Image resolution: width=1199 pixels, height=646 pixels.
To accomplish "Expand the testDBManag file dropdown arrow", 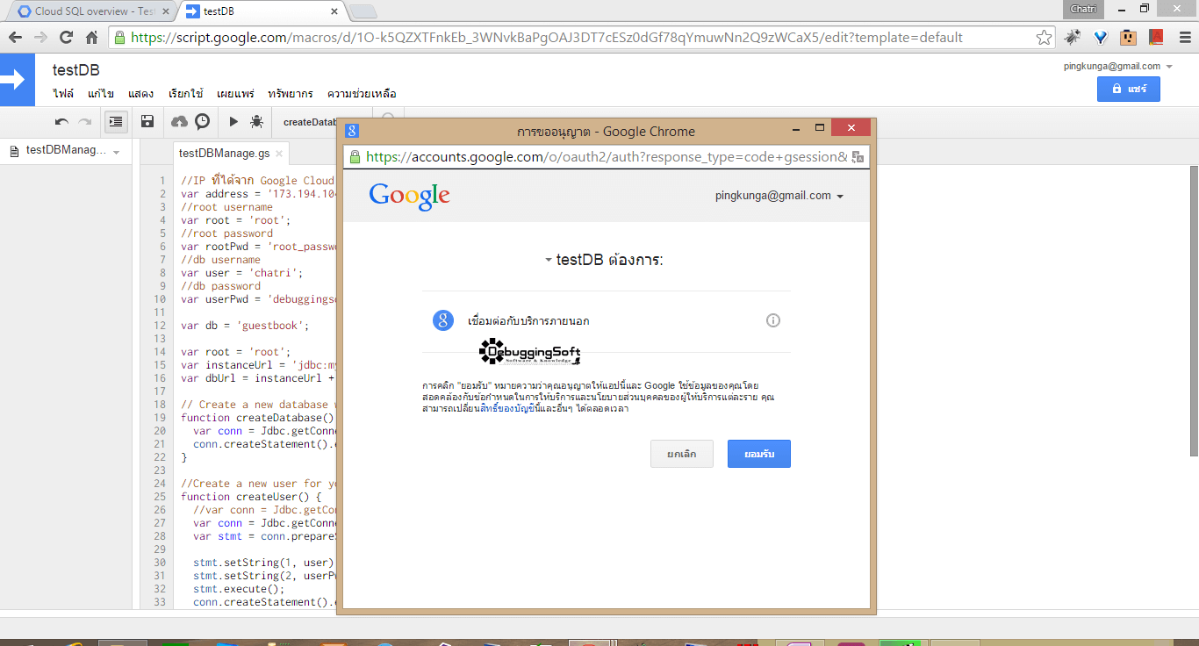I will (116, 152).
